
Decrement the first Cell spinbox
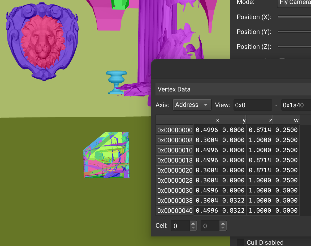click(x=193, y=228)
